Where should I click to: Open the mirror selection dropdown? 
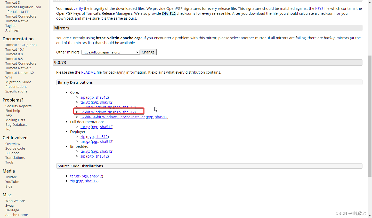[x=110, y=52]
